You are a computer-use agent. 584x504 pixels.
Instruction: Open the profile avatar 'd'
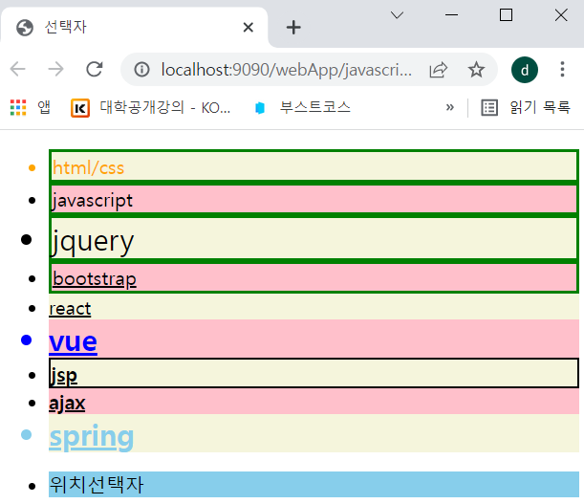click(525, 70)
